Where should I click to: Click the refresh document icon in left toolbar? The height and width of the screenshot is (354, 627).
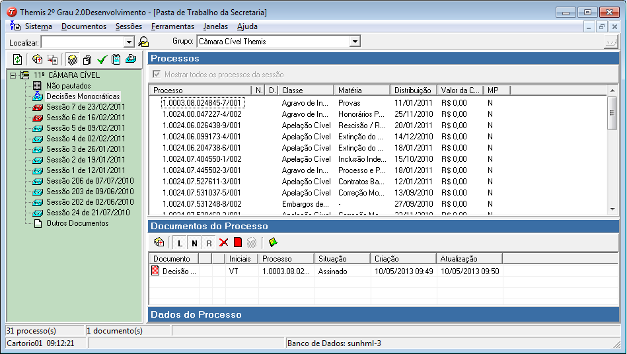click(x=18, y=59)
